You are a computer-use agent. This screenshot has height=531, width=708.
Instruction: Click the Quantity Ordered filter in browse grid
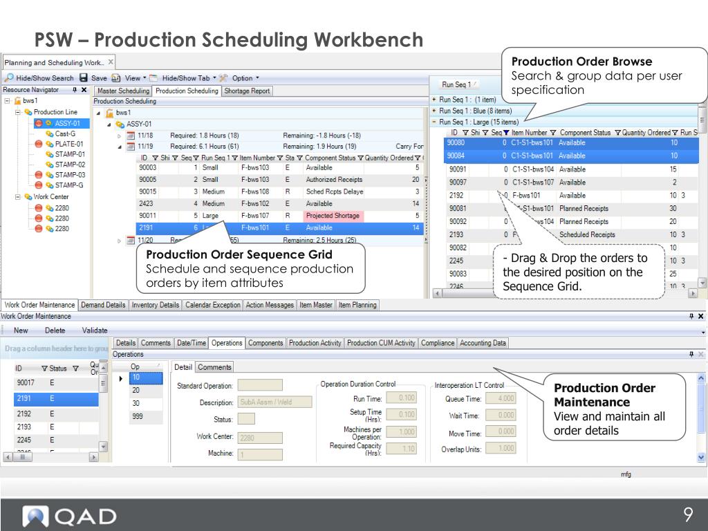tap(675, 133)
